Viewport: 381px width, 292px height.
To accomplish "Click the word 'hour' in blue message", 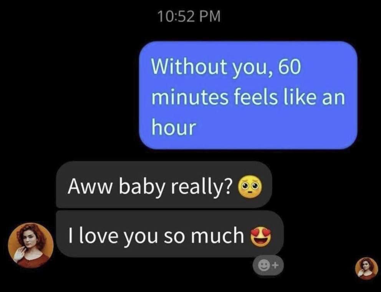I will pos(174,127).
